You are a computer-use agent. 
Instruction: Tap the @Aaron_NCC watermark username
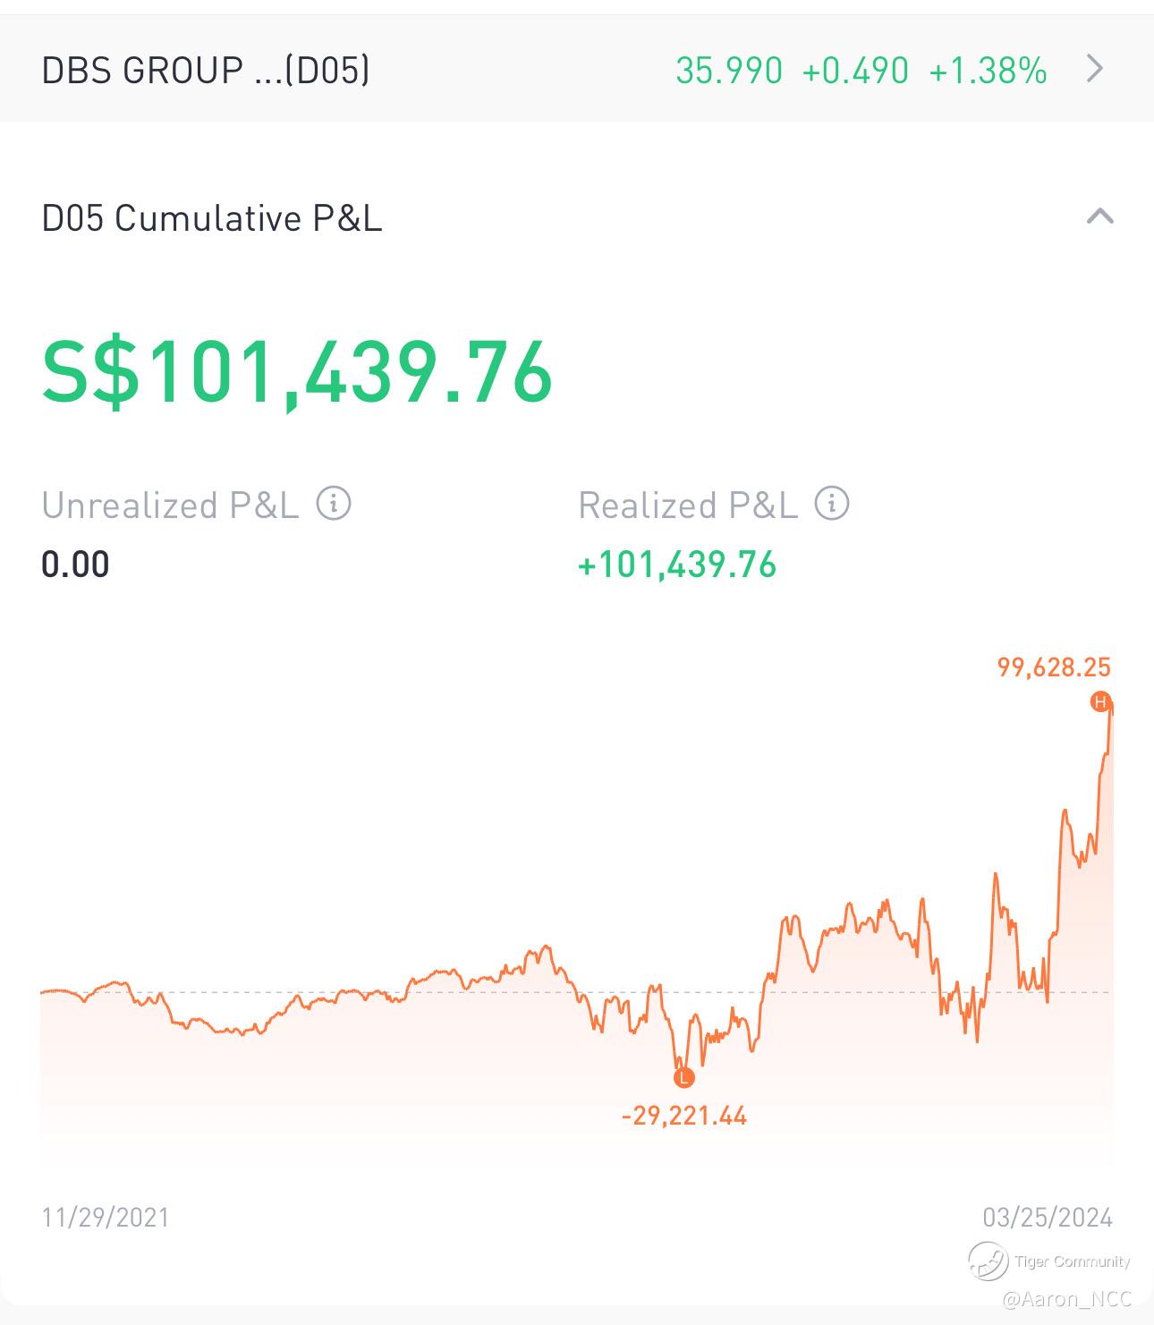click(x=1067, y=1299)
